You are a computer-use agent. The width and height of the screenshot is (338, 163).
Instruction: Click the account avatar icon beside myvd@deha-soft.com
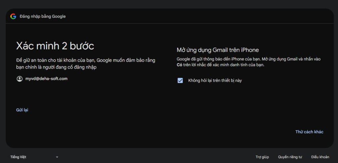tap(19, 79)
